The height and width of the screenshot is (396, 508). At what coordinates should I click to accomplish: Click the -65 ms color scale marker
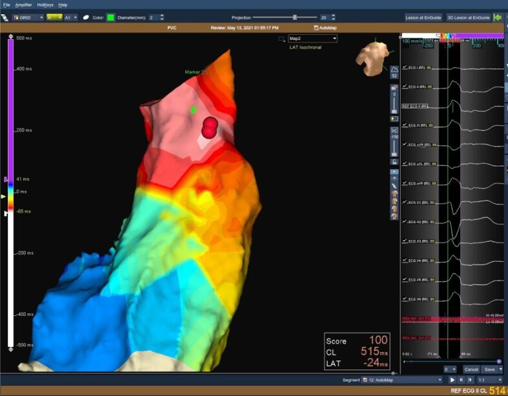pos(6,213)
